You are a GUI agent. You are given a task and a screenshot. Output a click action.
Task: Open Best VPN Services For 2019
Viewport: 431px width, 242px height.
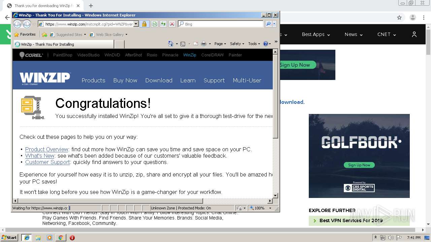351,220
